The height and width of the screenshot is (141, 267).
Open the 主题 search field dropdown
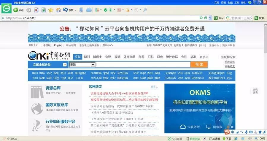tap(93, 65)
